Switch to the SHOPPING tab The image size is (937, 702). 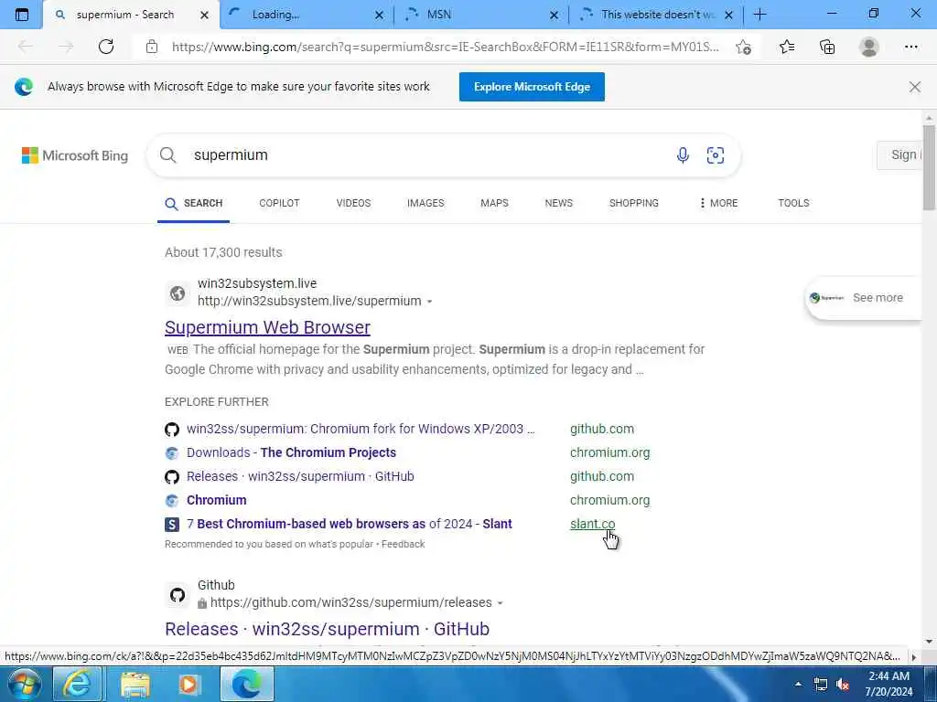click(x=633, y=203)
